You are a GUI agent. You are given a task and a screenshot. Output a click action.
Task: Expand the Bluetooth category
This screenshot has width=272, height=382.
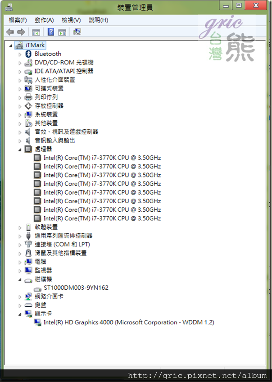[20, 55]
